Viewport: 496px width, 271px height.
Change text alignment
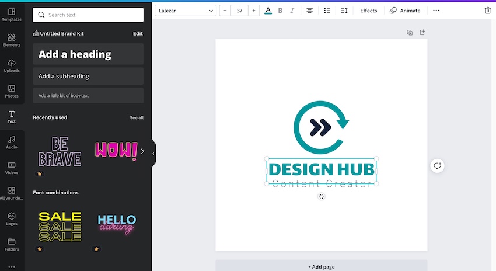309,11
